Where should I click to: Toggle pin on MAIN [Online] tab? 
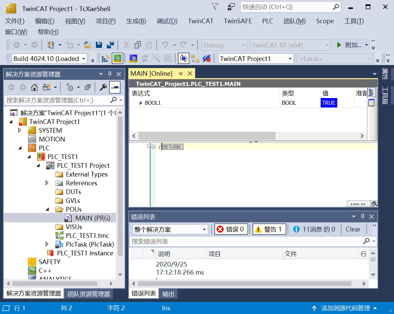coord(180,73)
